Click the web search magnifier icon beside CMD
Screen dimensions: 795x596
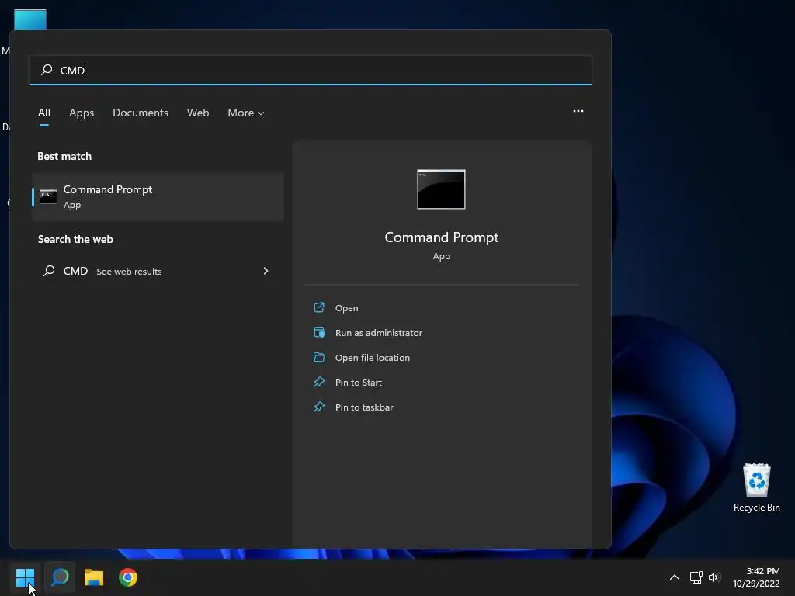click(49, 271)
